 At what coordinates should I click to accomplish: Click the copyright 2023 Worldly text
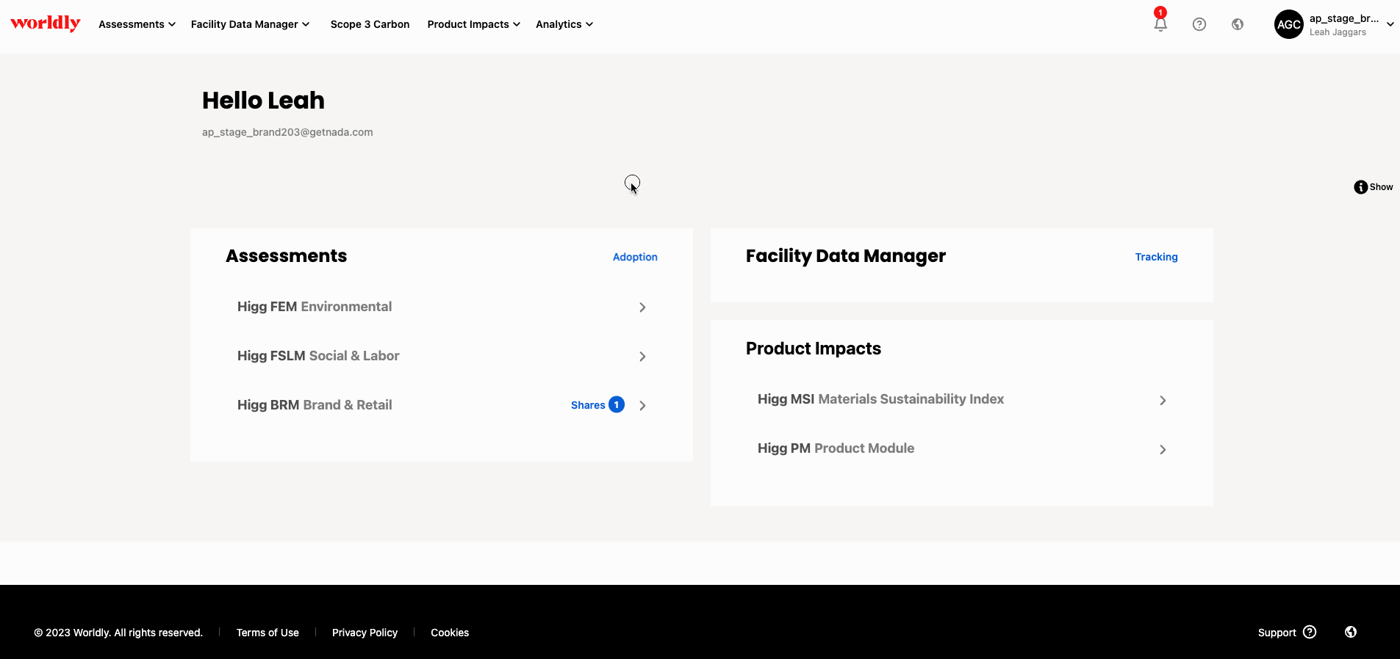click(118, 633)
